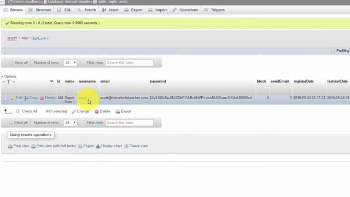Sort by the registerDate column header
The height and width of the screenshot is (197, 350).
pos(304,82)
